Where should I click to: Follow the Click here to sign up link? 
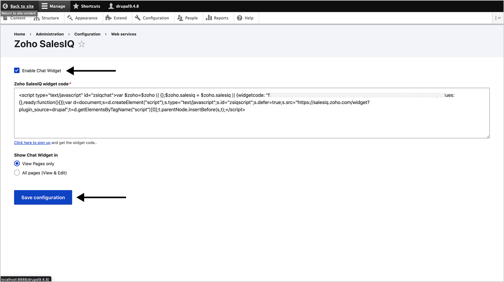coord(32,143)
